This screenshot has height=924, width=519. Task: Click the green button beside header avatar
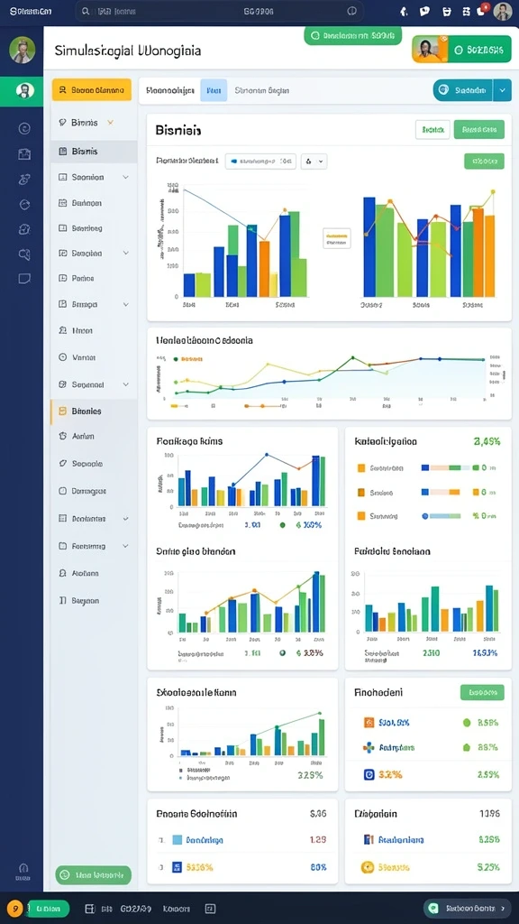pyautogui.click(x=480, y=51)
